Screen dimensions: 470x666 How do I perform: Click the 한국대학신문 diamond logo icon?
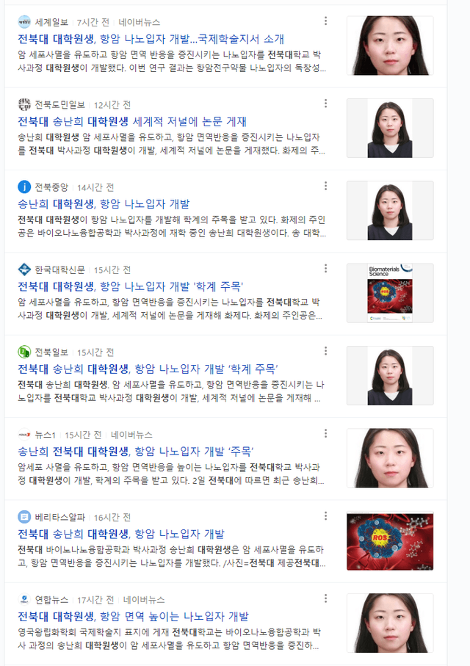[24, 269]
